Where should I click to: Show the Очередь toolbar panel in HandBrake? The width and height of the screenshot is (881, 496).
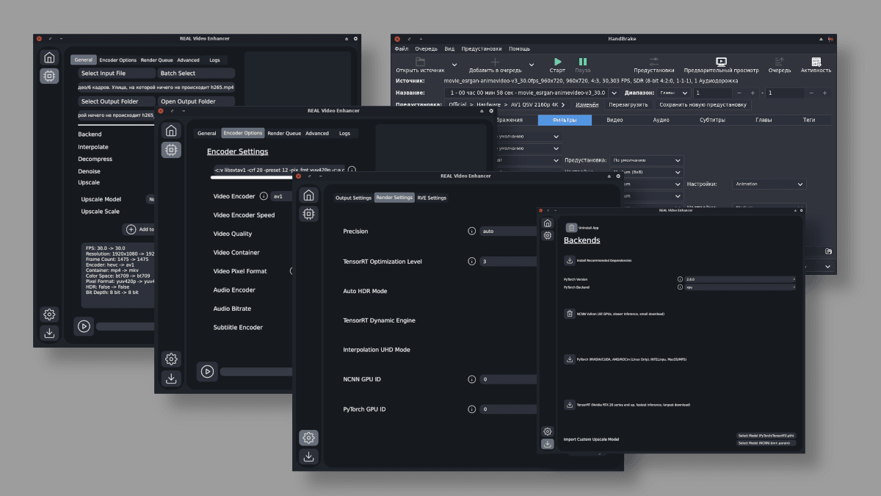click(x=780, y=62)
